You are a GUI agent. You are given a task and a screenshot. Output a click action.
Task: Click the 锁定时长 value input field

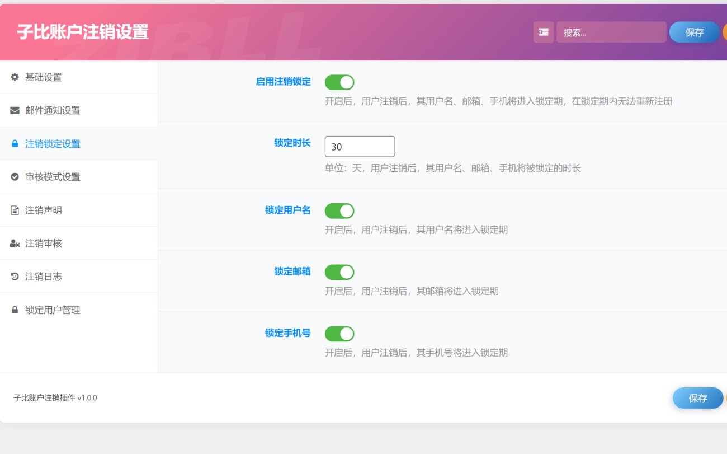click(360, 146)
